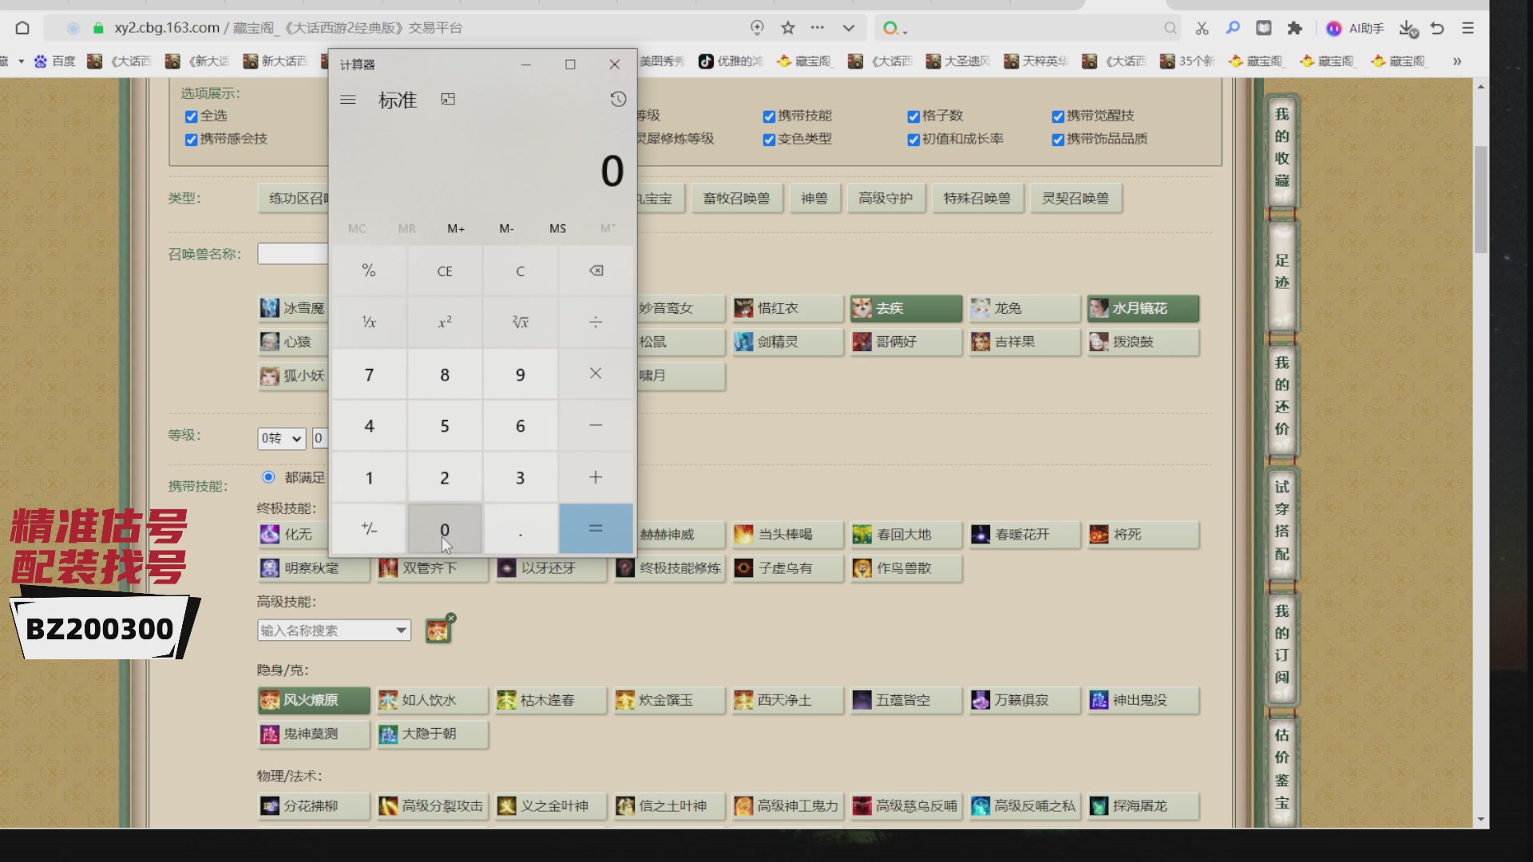1533x862 pixels.
Task: Open 估价鉴宝 side tab
Action: point(1281,768)
